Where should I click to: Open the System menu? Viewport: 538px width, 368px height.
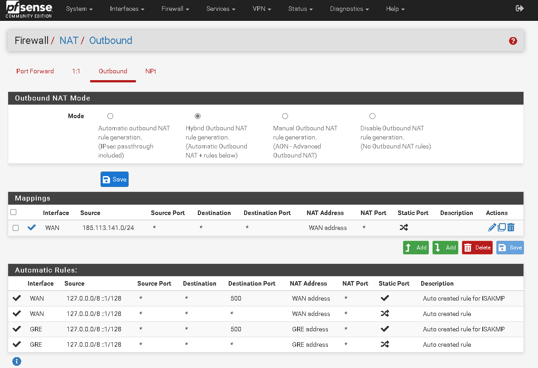(79, 9)
